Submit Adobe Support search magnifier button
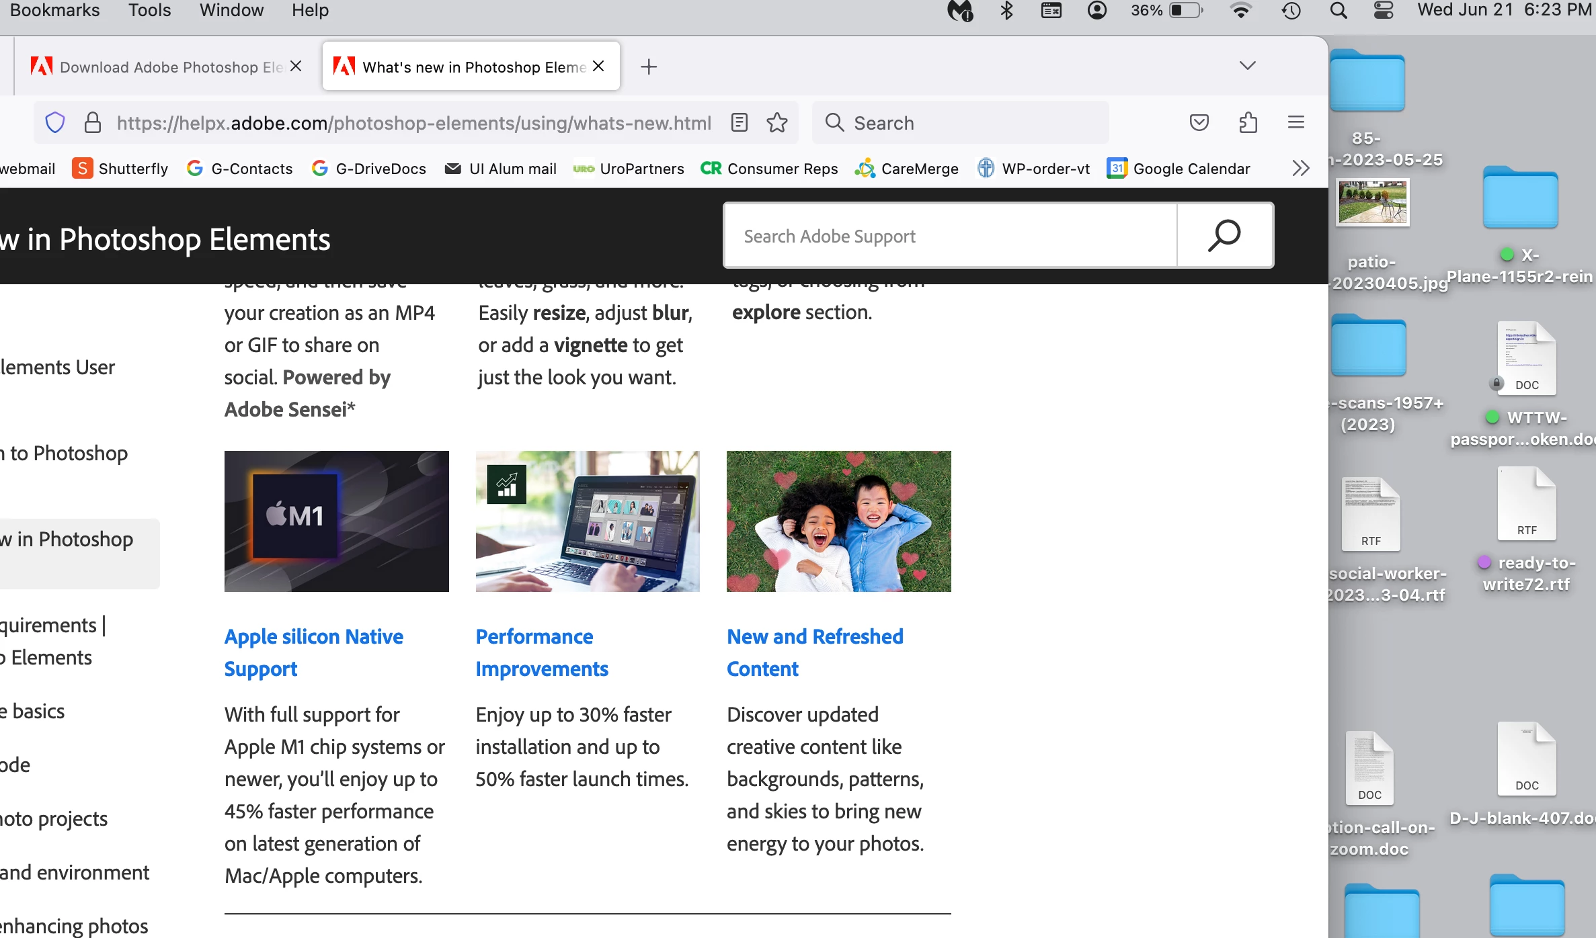 point(1224,236)
